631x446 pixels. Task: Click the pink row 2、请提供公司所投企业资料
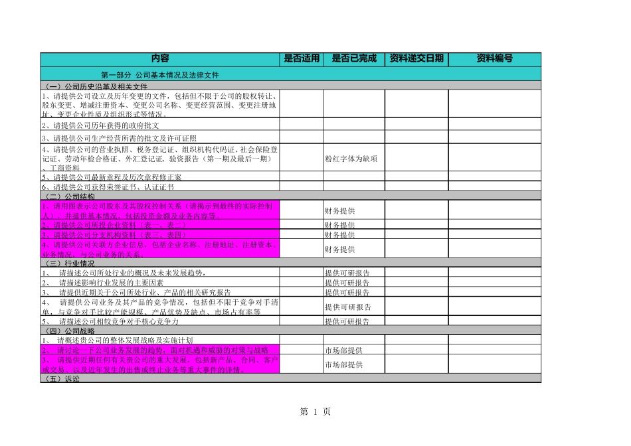[x=160, y=224]
